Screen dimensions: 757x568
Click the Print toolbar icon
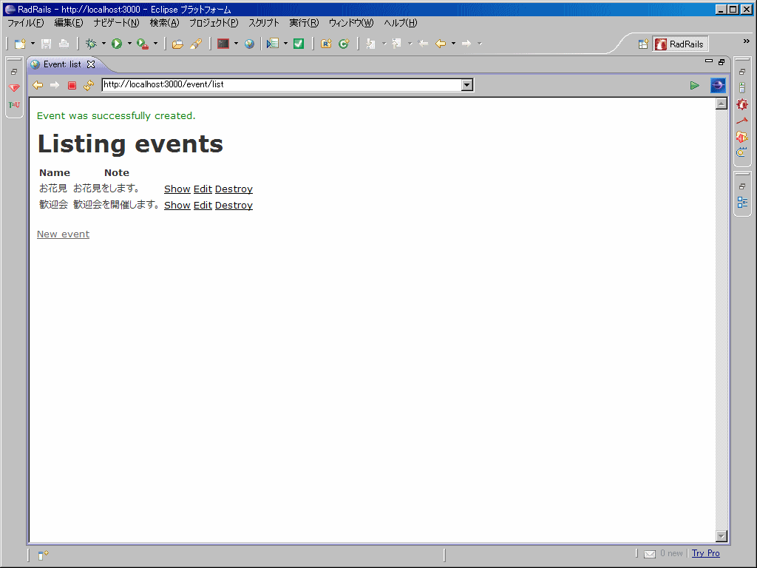tap(64, 44)
